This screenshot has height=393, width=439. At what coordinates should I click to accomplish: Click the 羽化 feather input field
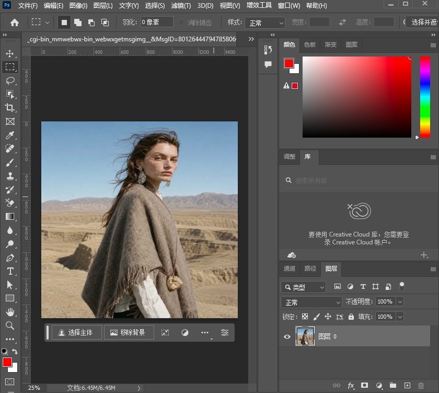tap(156, 22)
